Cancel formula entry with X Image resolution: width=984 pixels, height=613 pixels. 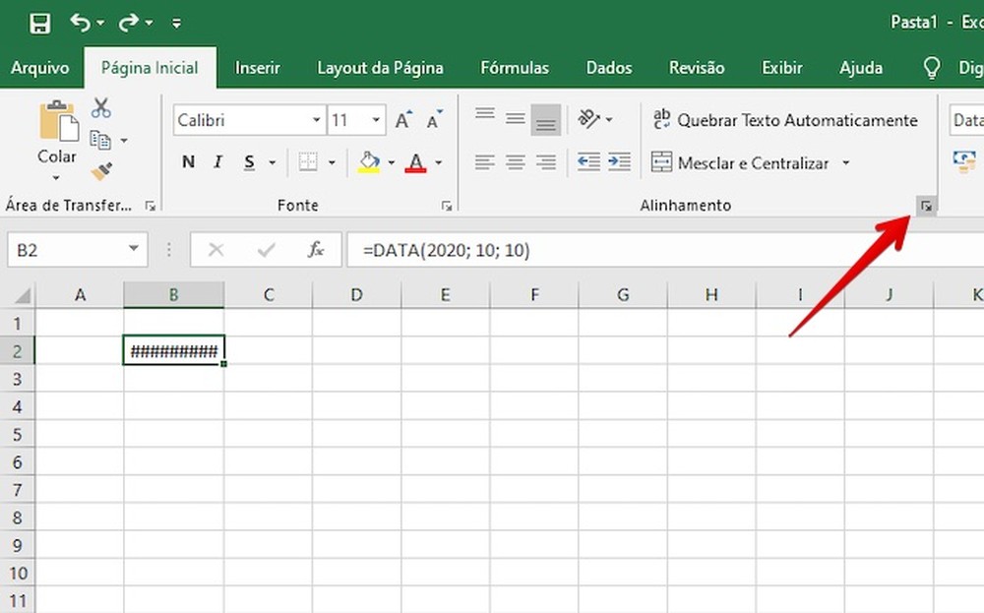tap(215, 250)
